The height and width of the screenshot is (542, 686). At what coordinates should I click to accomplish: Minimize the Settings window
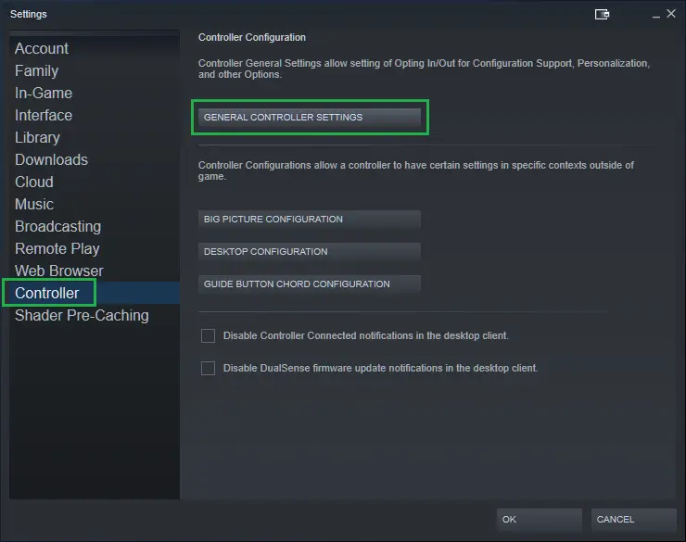click(x=655, y=16)
